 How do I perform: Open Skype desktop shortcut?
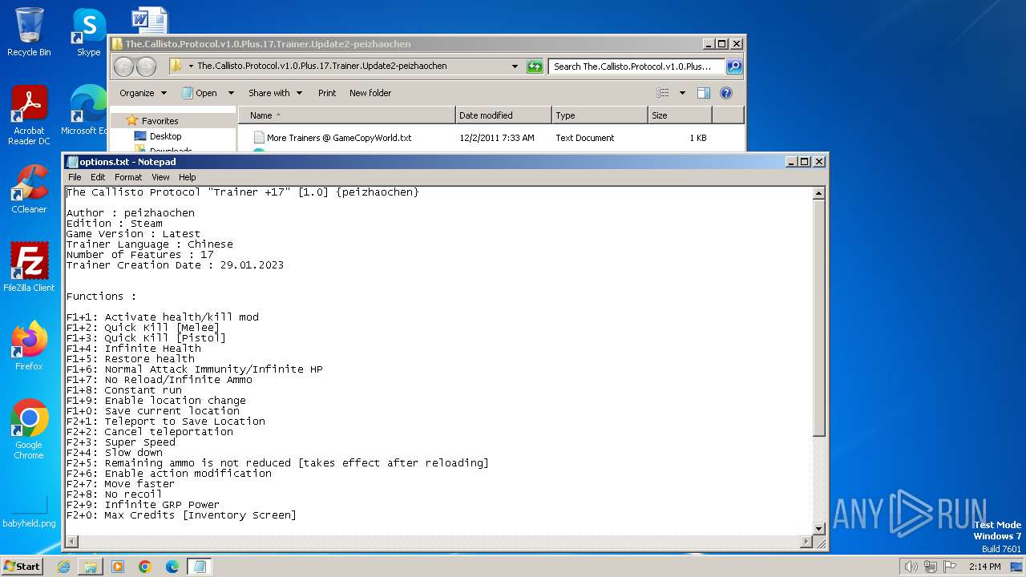coord(88,32)
